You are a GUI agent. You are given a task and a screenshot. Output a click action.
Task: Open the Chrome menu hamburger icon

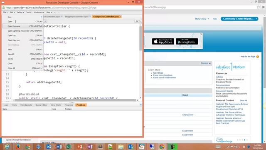point(263,7)
